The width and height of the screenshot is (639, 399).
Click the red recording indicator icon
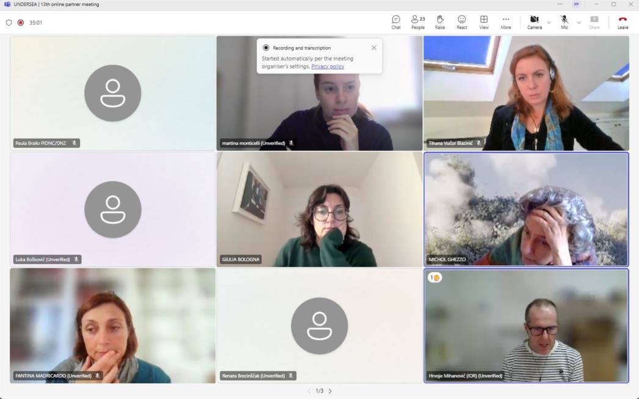[x=20, y=23]
